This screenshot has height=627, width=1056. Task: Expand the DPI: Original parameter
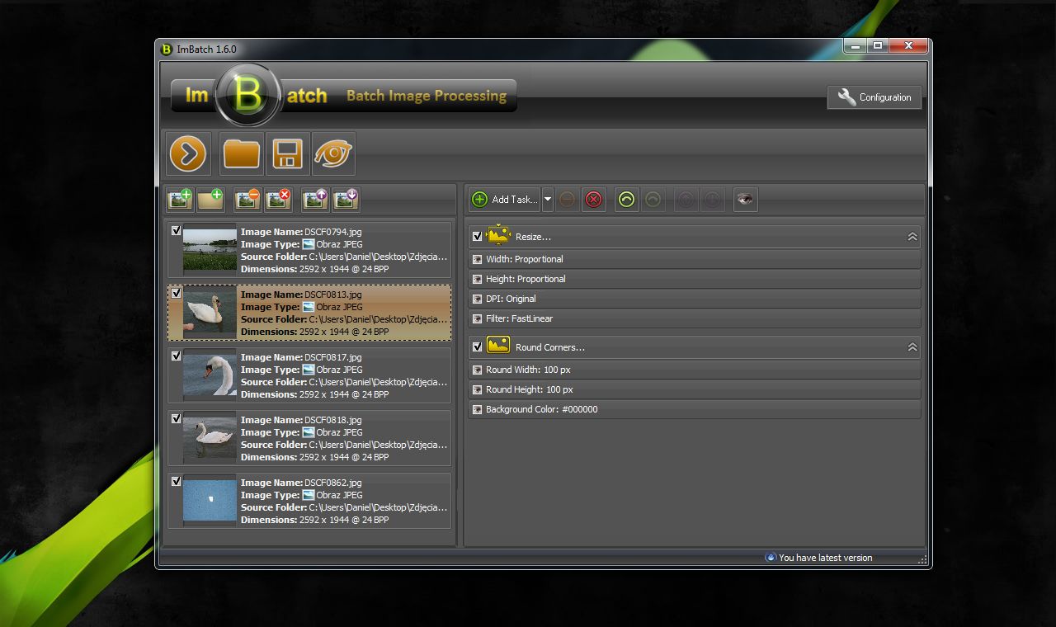[x=695, y=299]
